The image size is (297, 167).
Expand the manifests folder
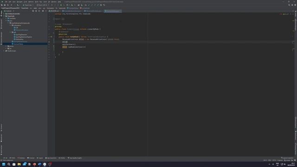click(6, 19)
